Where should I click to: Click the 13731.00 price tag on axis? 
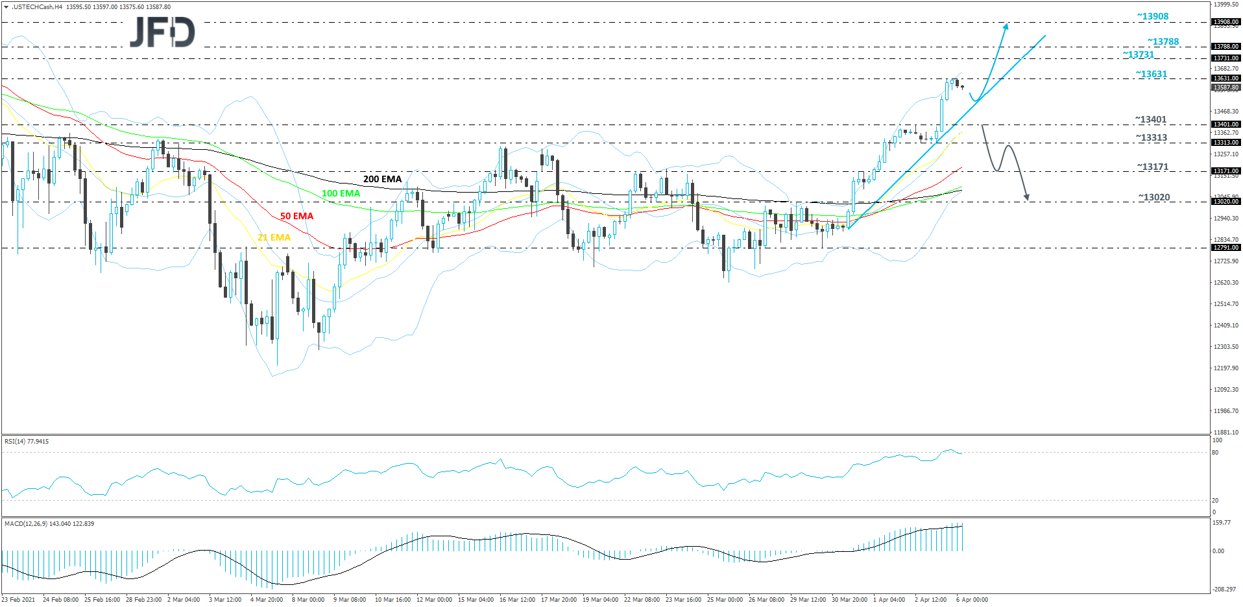pos(1226,58)
